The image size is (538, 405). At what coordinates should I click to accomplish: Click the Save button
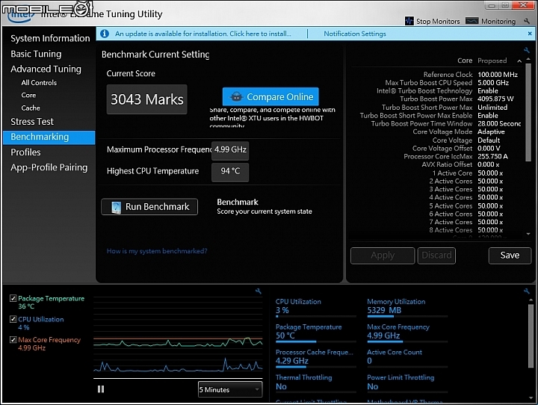[510, 256]
